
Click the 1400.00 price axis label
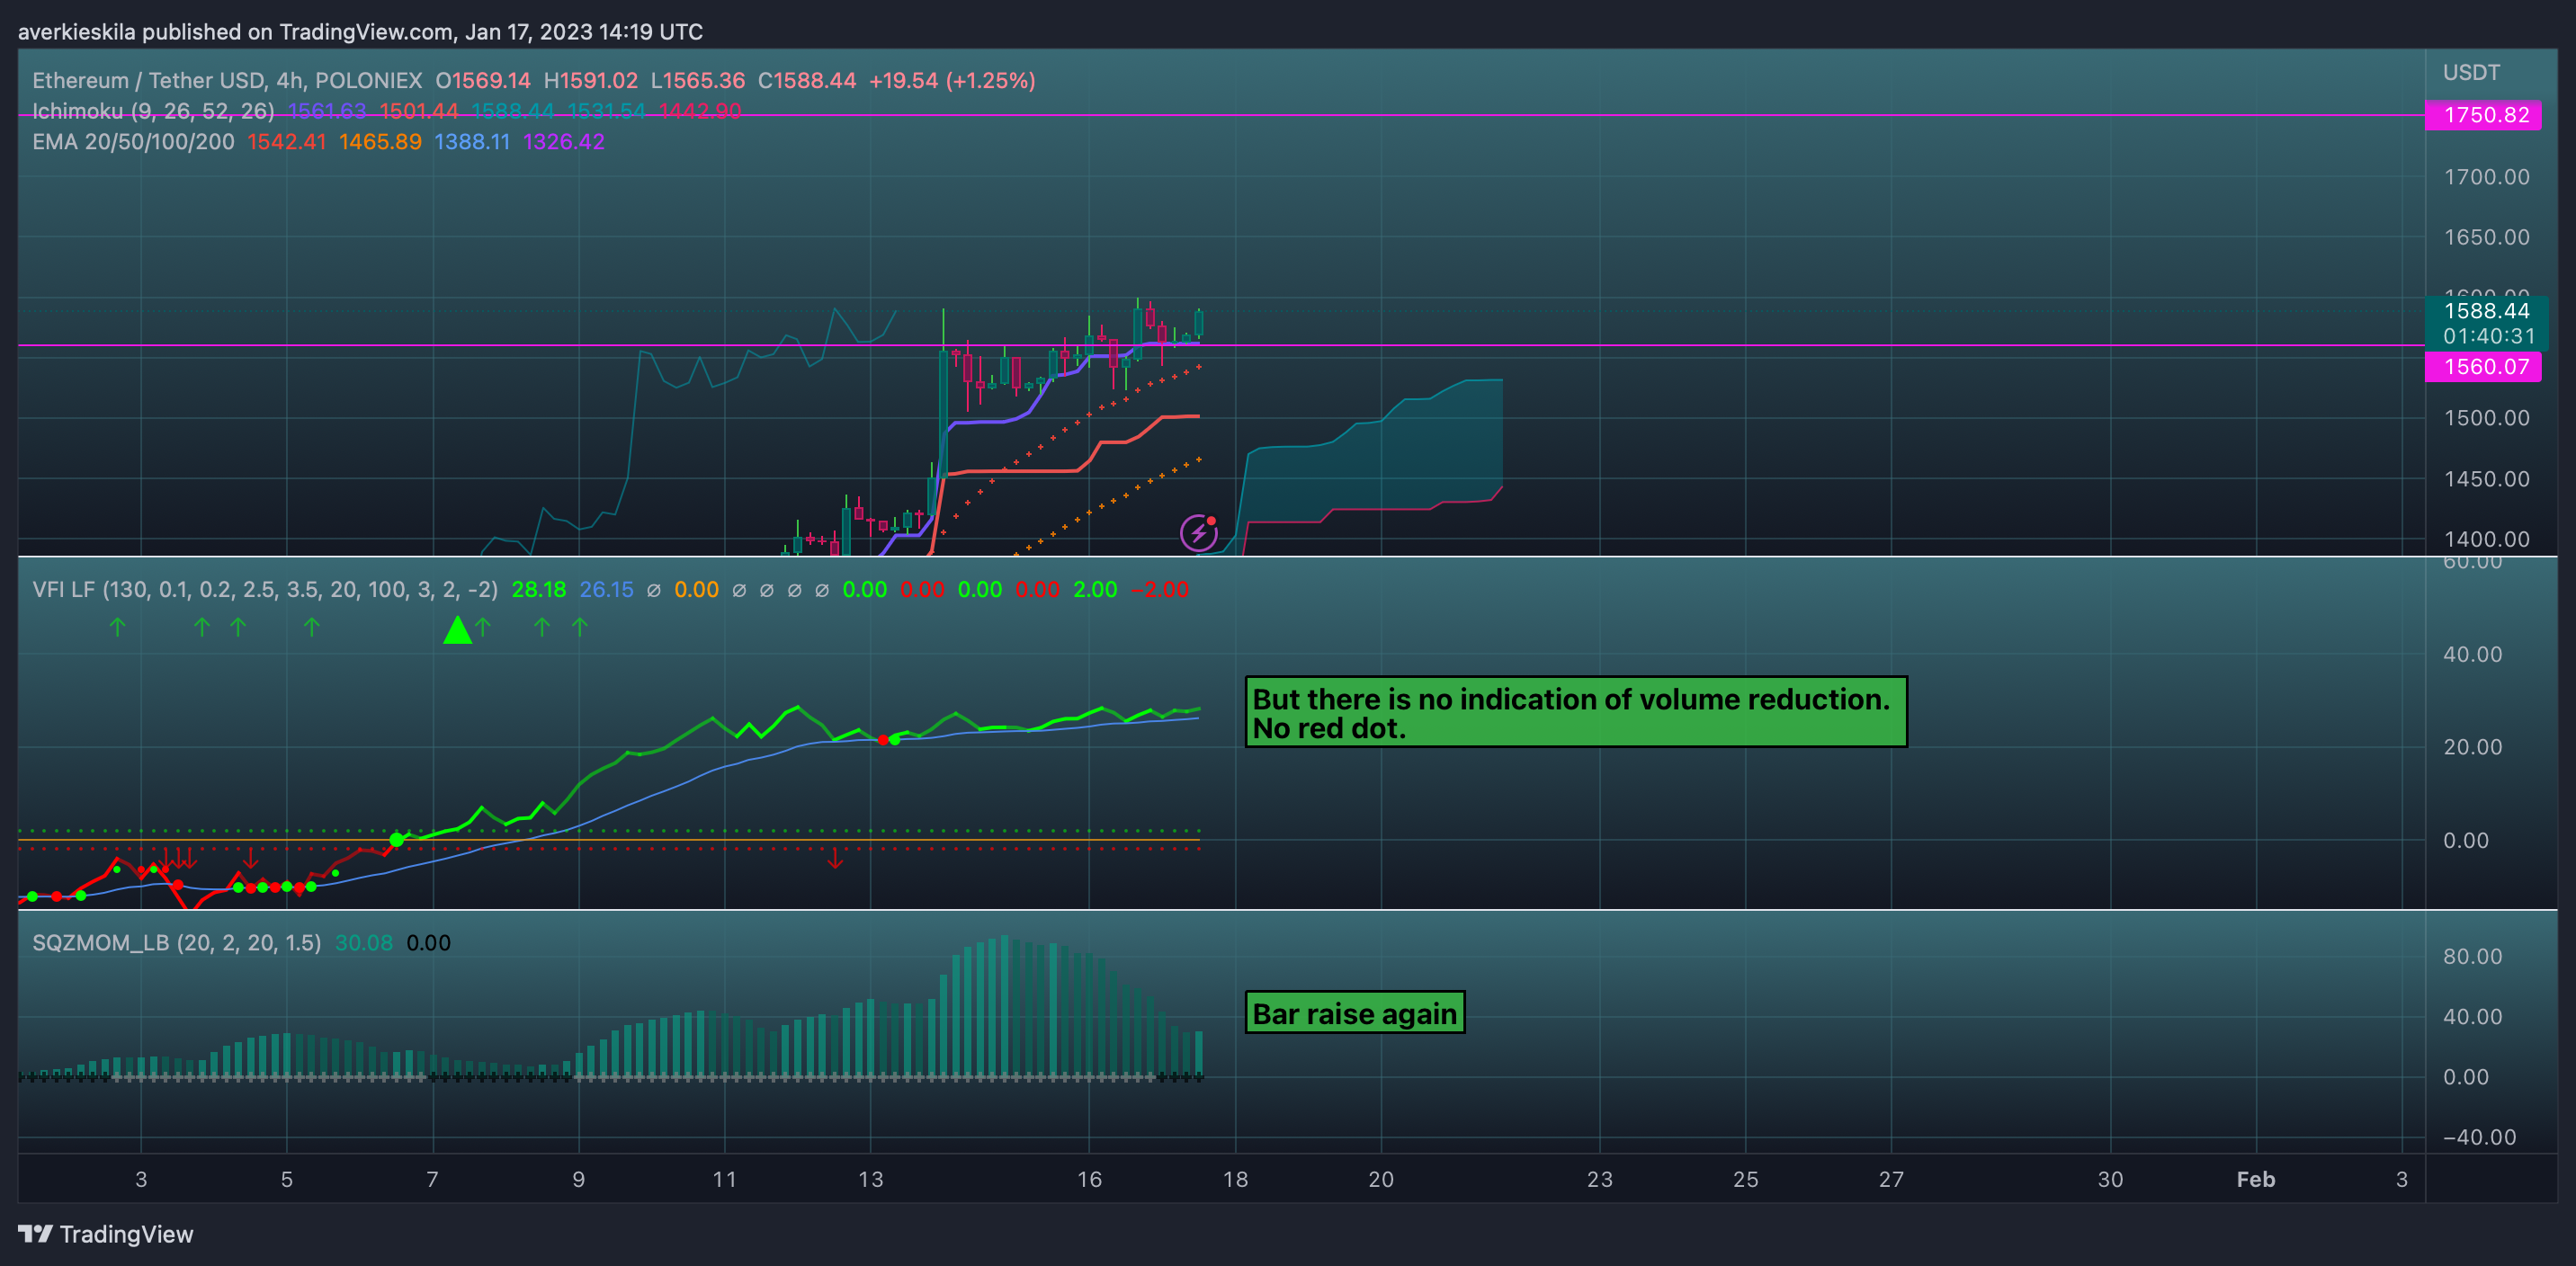[2487, 539]
